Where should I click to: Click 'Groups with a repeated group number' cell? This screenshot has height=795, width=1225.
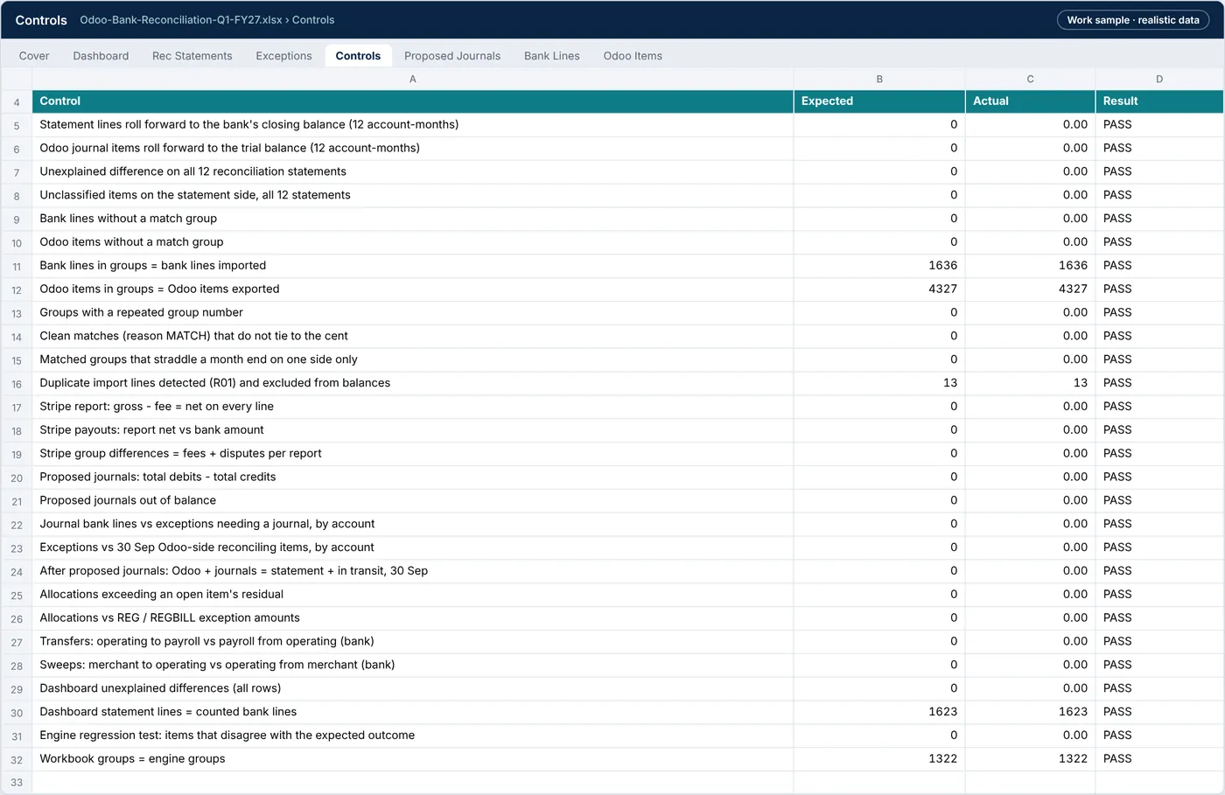413,312
